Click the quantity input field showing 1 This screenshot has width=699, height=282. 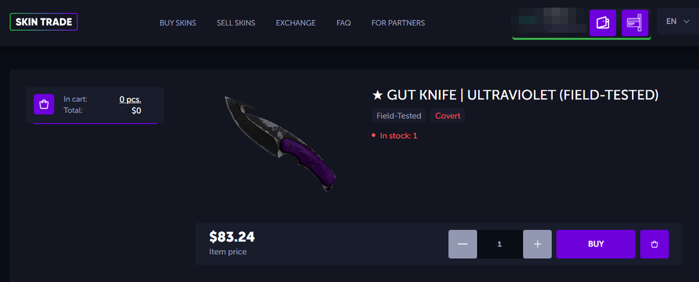point(500,244)
